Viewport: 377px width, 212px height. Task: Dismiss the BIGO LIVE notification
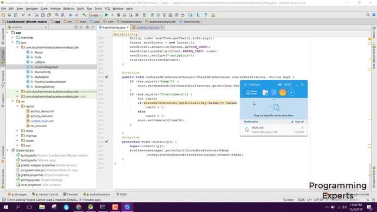click(x=302, y=128)
